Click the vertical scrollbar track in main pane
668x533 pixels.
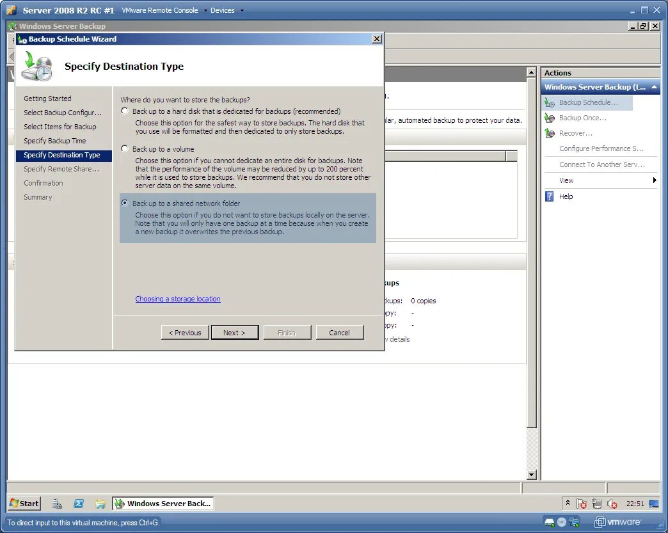point(531,448)
